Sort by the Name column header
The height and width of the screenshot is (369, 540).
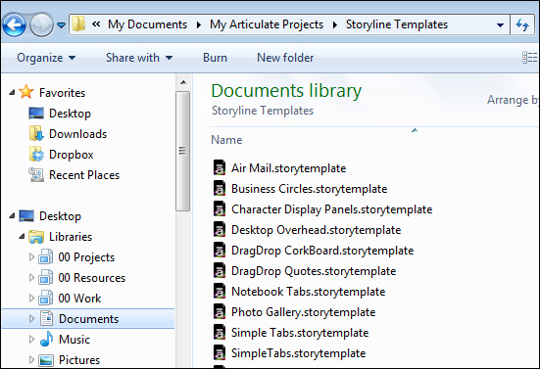tap(226, 140)
